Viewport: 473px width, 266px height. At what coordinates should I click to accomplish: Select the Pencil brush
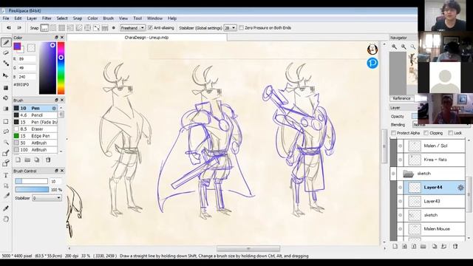35,115
